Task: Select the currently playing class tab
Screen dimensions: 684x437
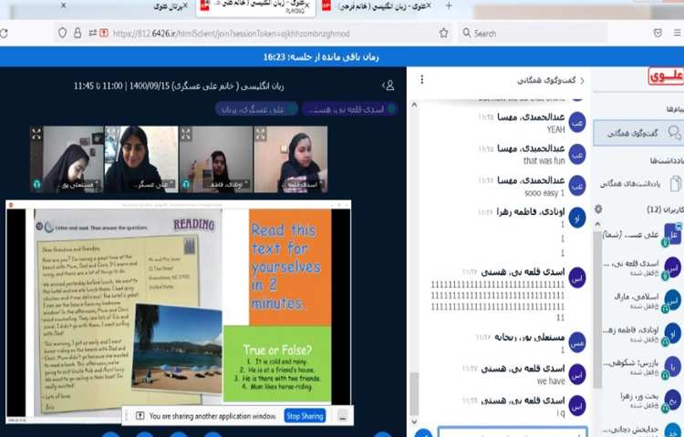Action: click(255, 7)
